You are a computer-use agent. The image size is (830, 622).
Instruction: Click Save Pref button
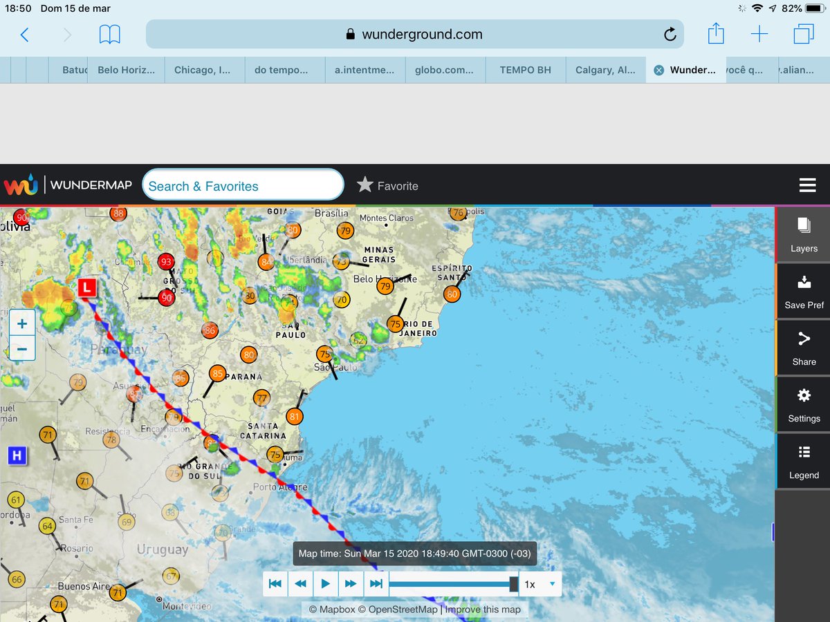tap(803, 292)
